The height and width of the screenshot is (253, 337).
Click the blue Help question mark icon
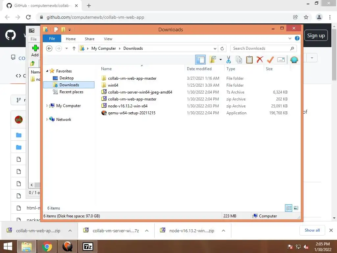(x=297, y=38)
